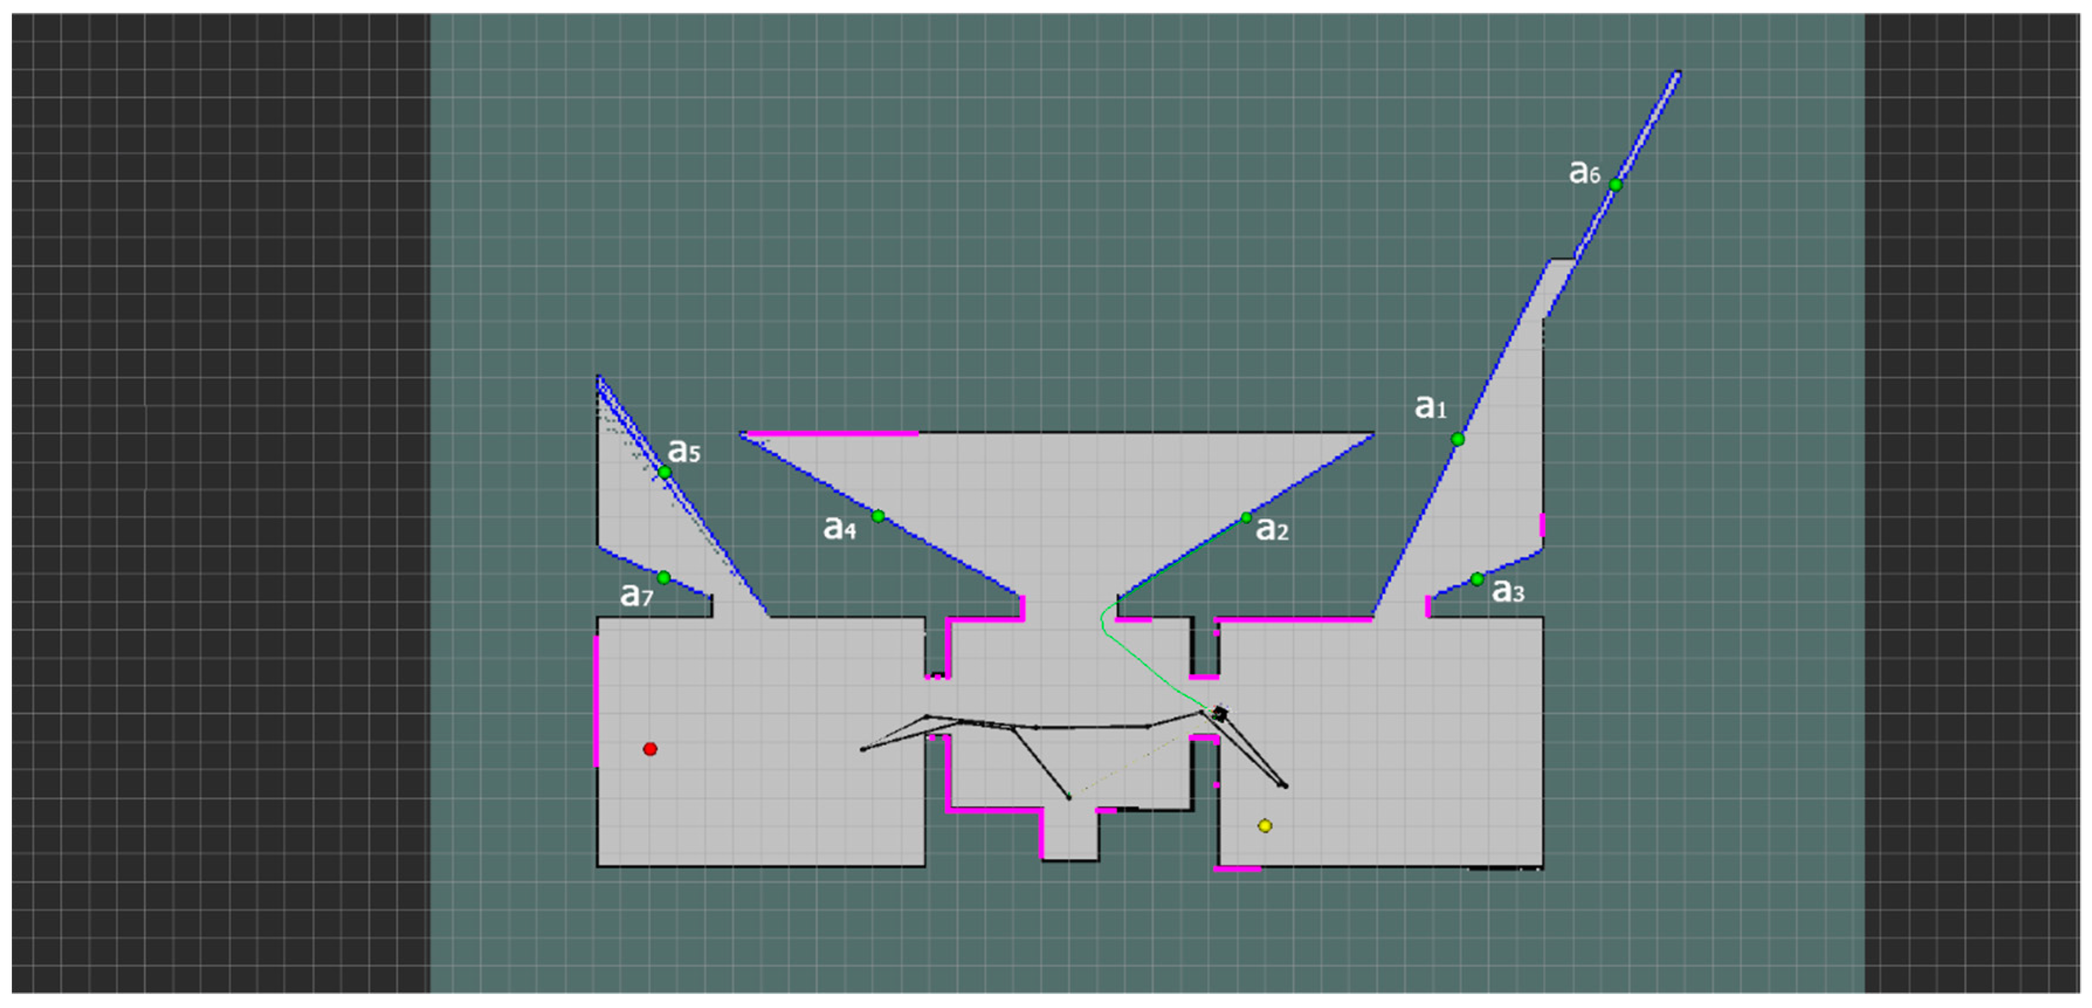Click the label text a1
Image resolution: width=2092 pixels, height=1008 pixels.
(x=1429, y=407)
